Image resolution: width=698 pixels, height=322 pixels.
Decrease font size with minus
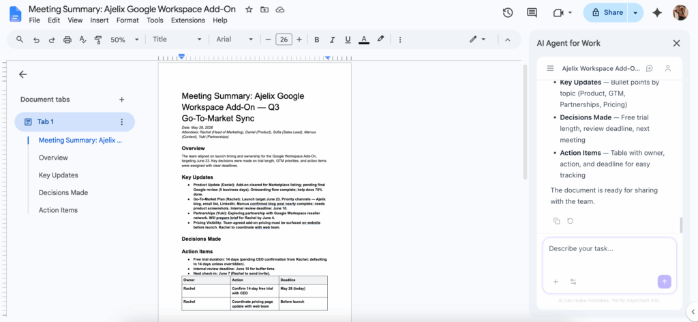[x=268, y=40]
